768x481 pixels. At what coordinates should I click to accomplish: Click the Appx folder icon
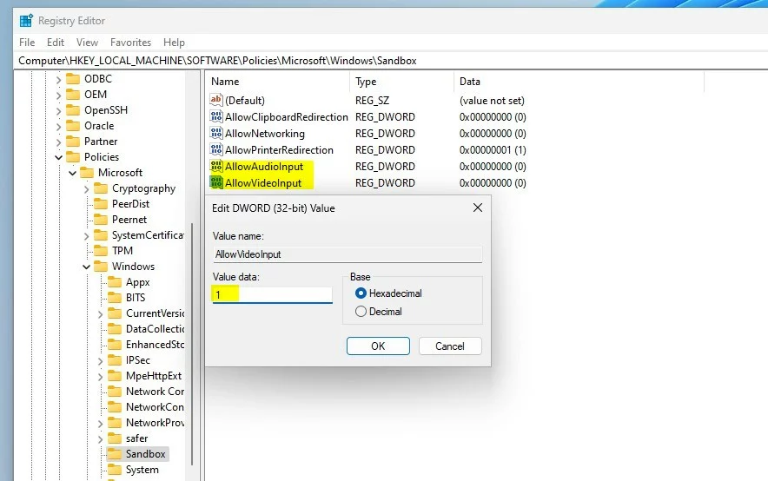(115, 282)
